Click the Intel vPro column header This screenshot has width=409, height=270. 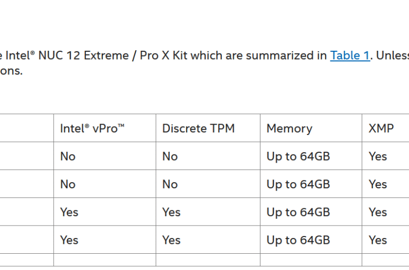tap(105, 128)
